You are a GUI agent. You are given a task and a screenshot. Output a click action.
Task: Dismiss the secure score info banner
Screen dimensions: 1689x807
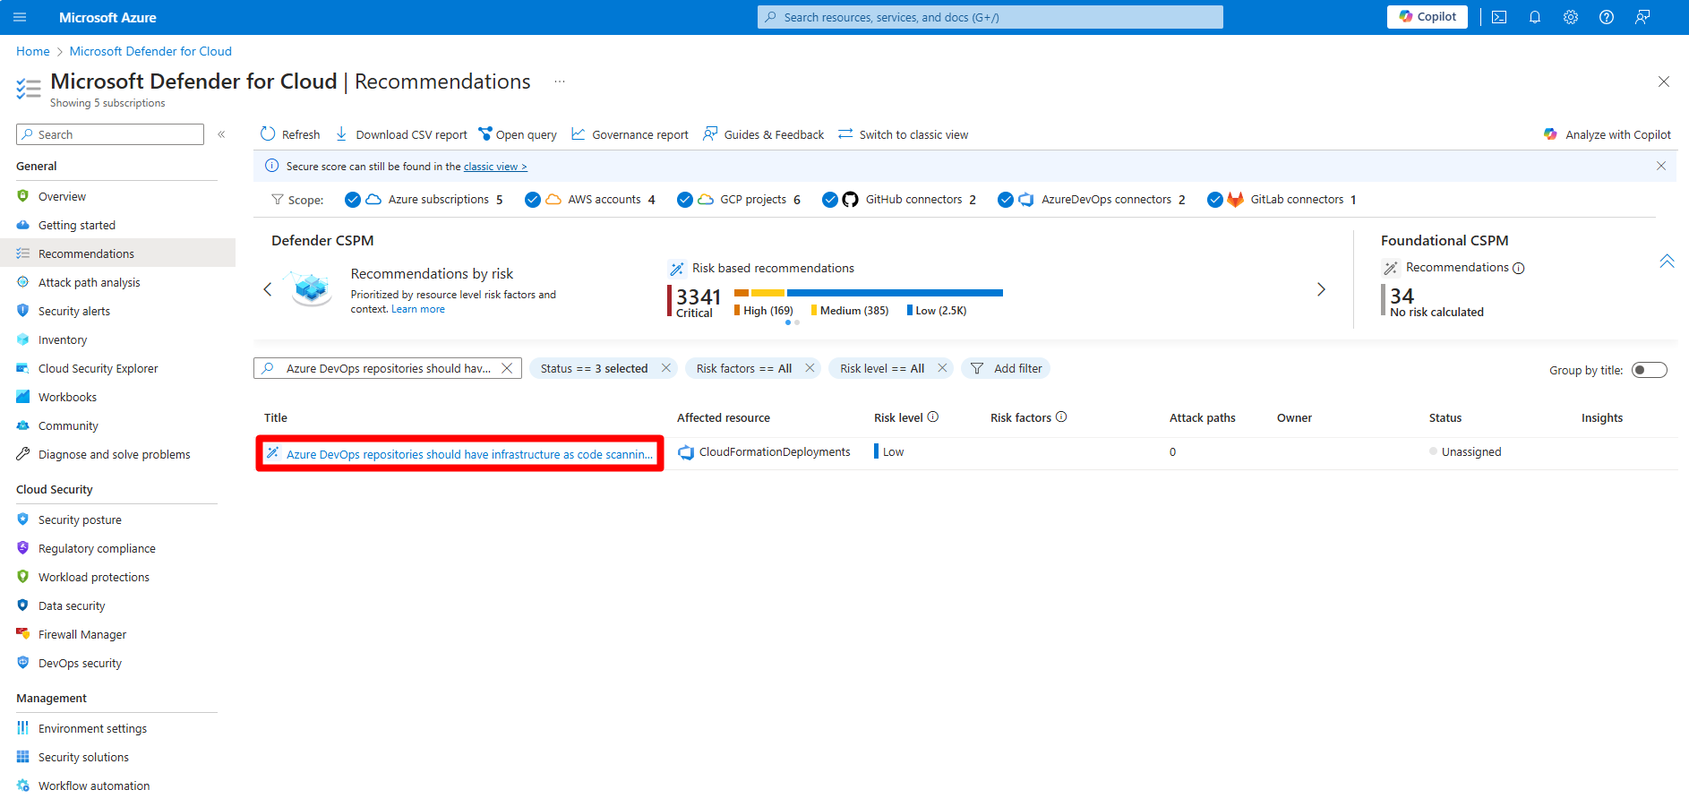point(1661,166)
